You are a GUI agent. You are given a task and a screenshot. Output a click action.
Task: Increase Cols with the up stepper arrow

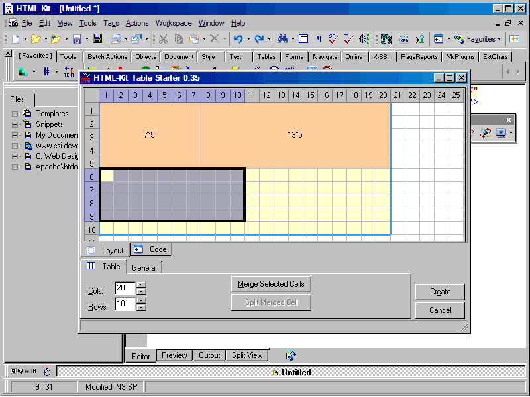[142, 285]
